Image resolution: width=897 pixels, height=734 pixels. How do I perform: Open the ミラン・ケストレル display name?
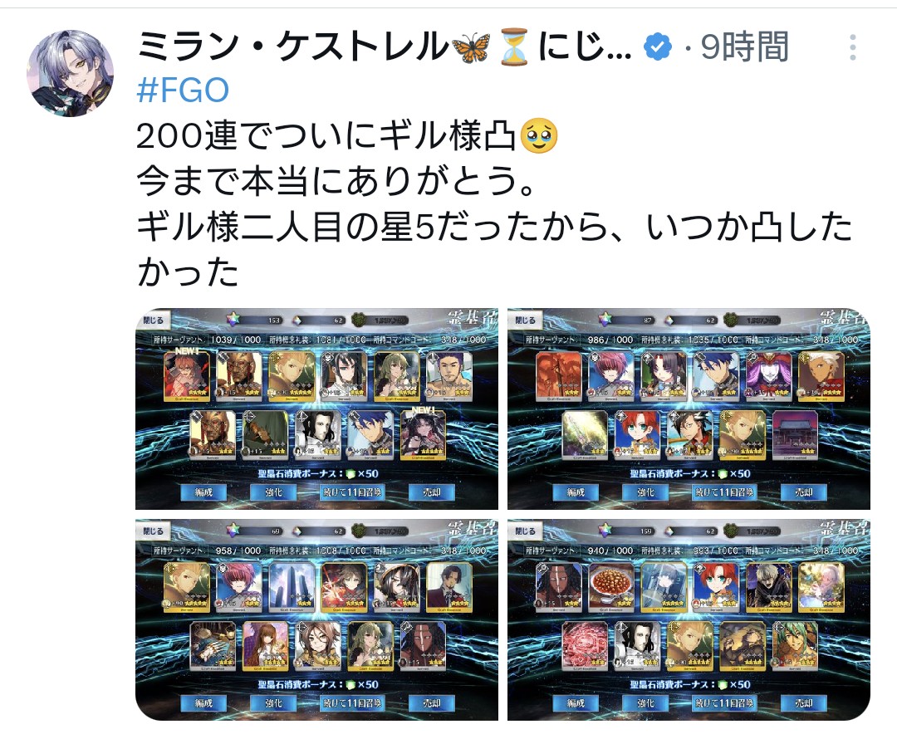[293, 46]
